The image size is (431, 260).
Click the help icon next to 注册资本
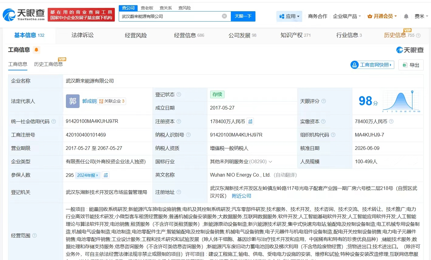pyautogui.click(x=179, y=121)
